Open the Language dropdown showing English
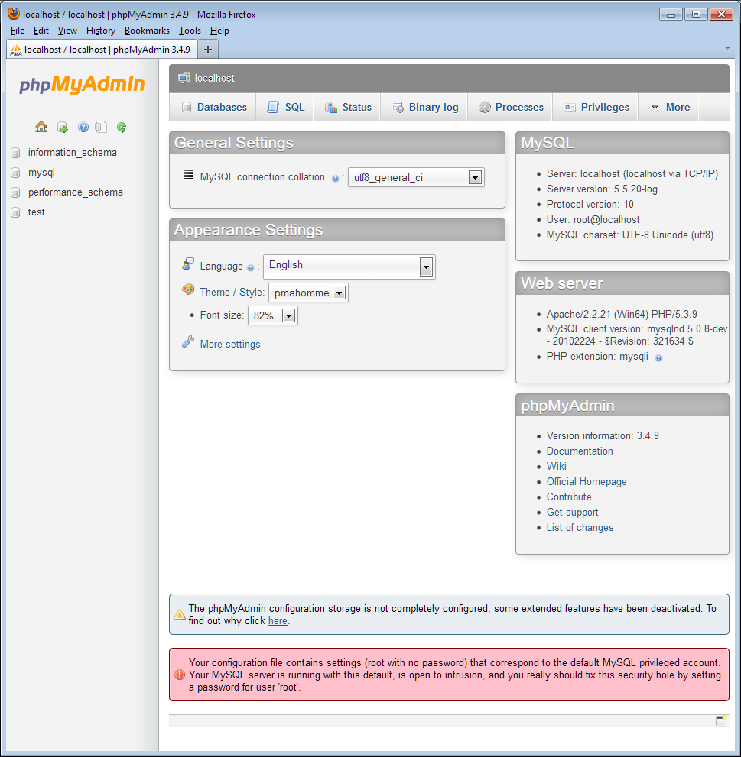741x757 pixels. coord(349,267)
